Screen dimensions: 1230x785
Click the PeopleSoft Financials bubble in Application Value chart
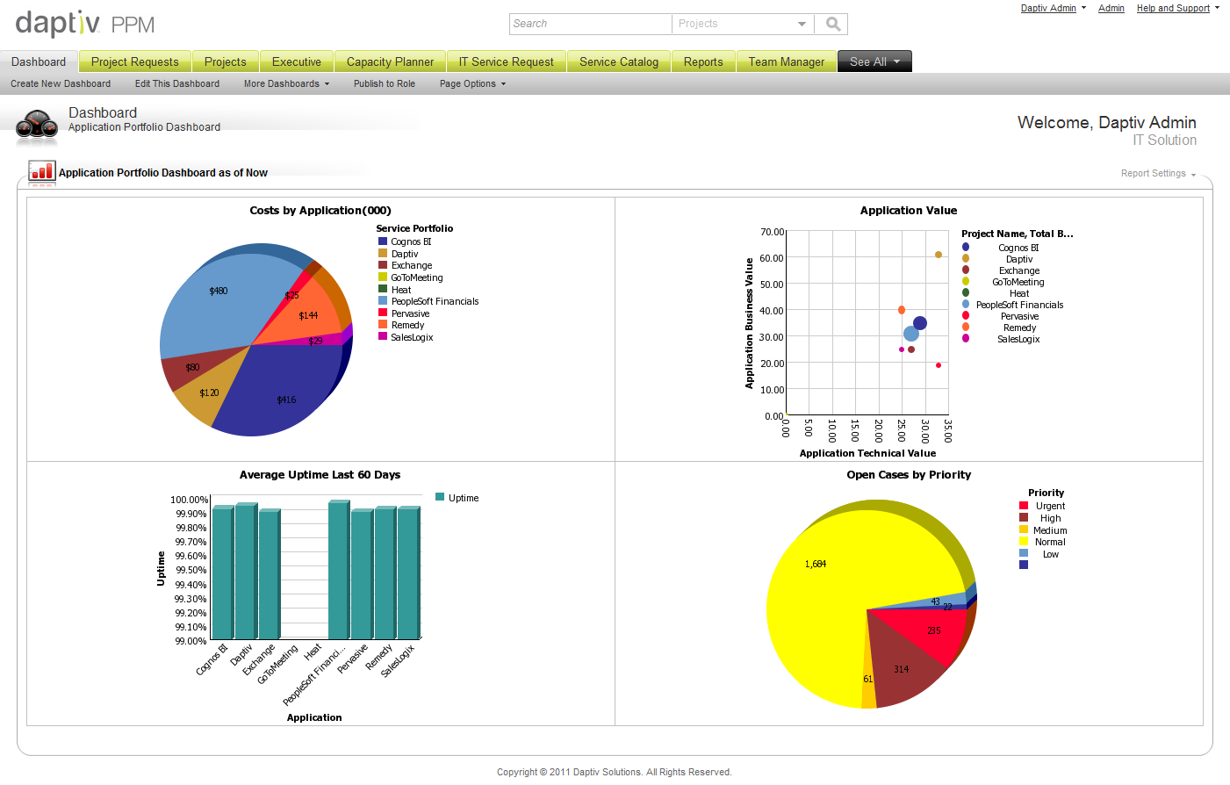[x=911, y=334]
